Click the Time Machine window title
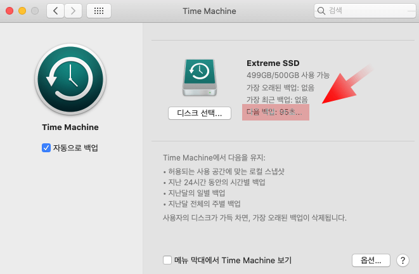419x274 pixels. coord(209,11)
